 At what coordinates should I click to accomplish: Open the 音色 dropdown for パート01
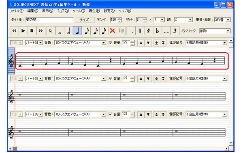click(x=80, y=43)
